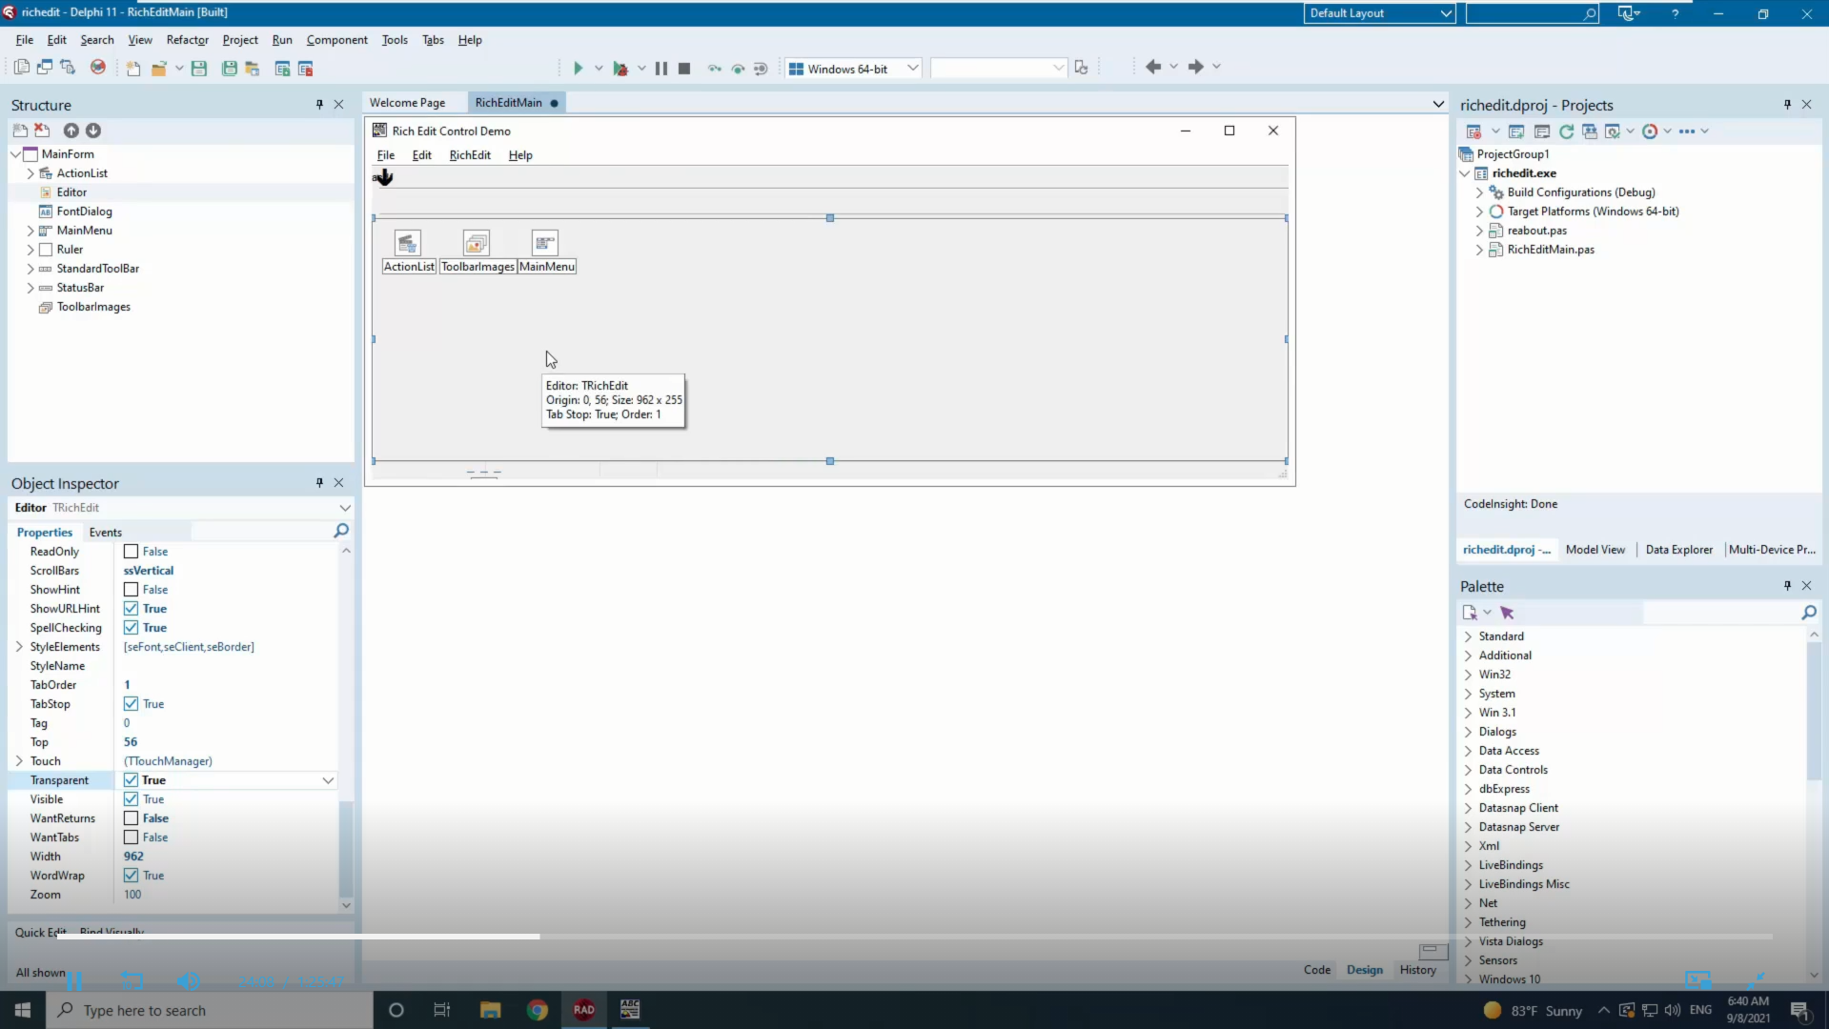Open RAD Studio taskbar icon
The height and width of the screenshot is (1029, 1829).
(584, 1010)
